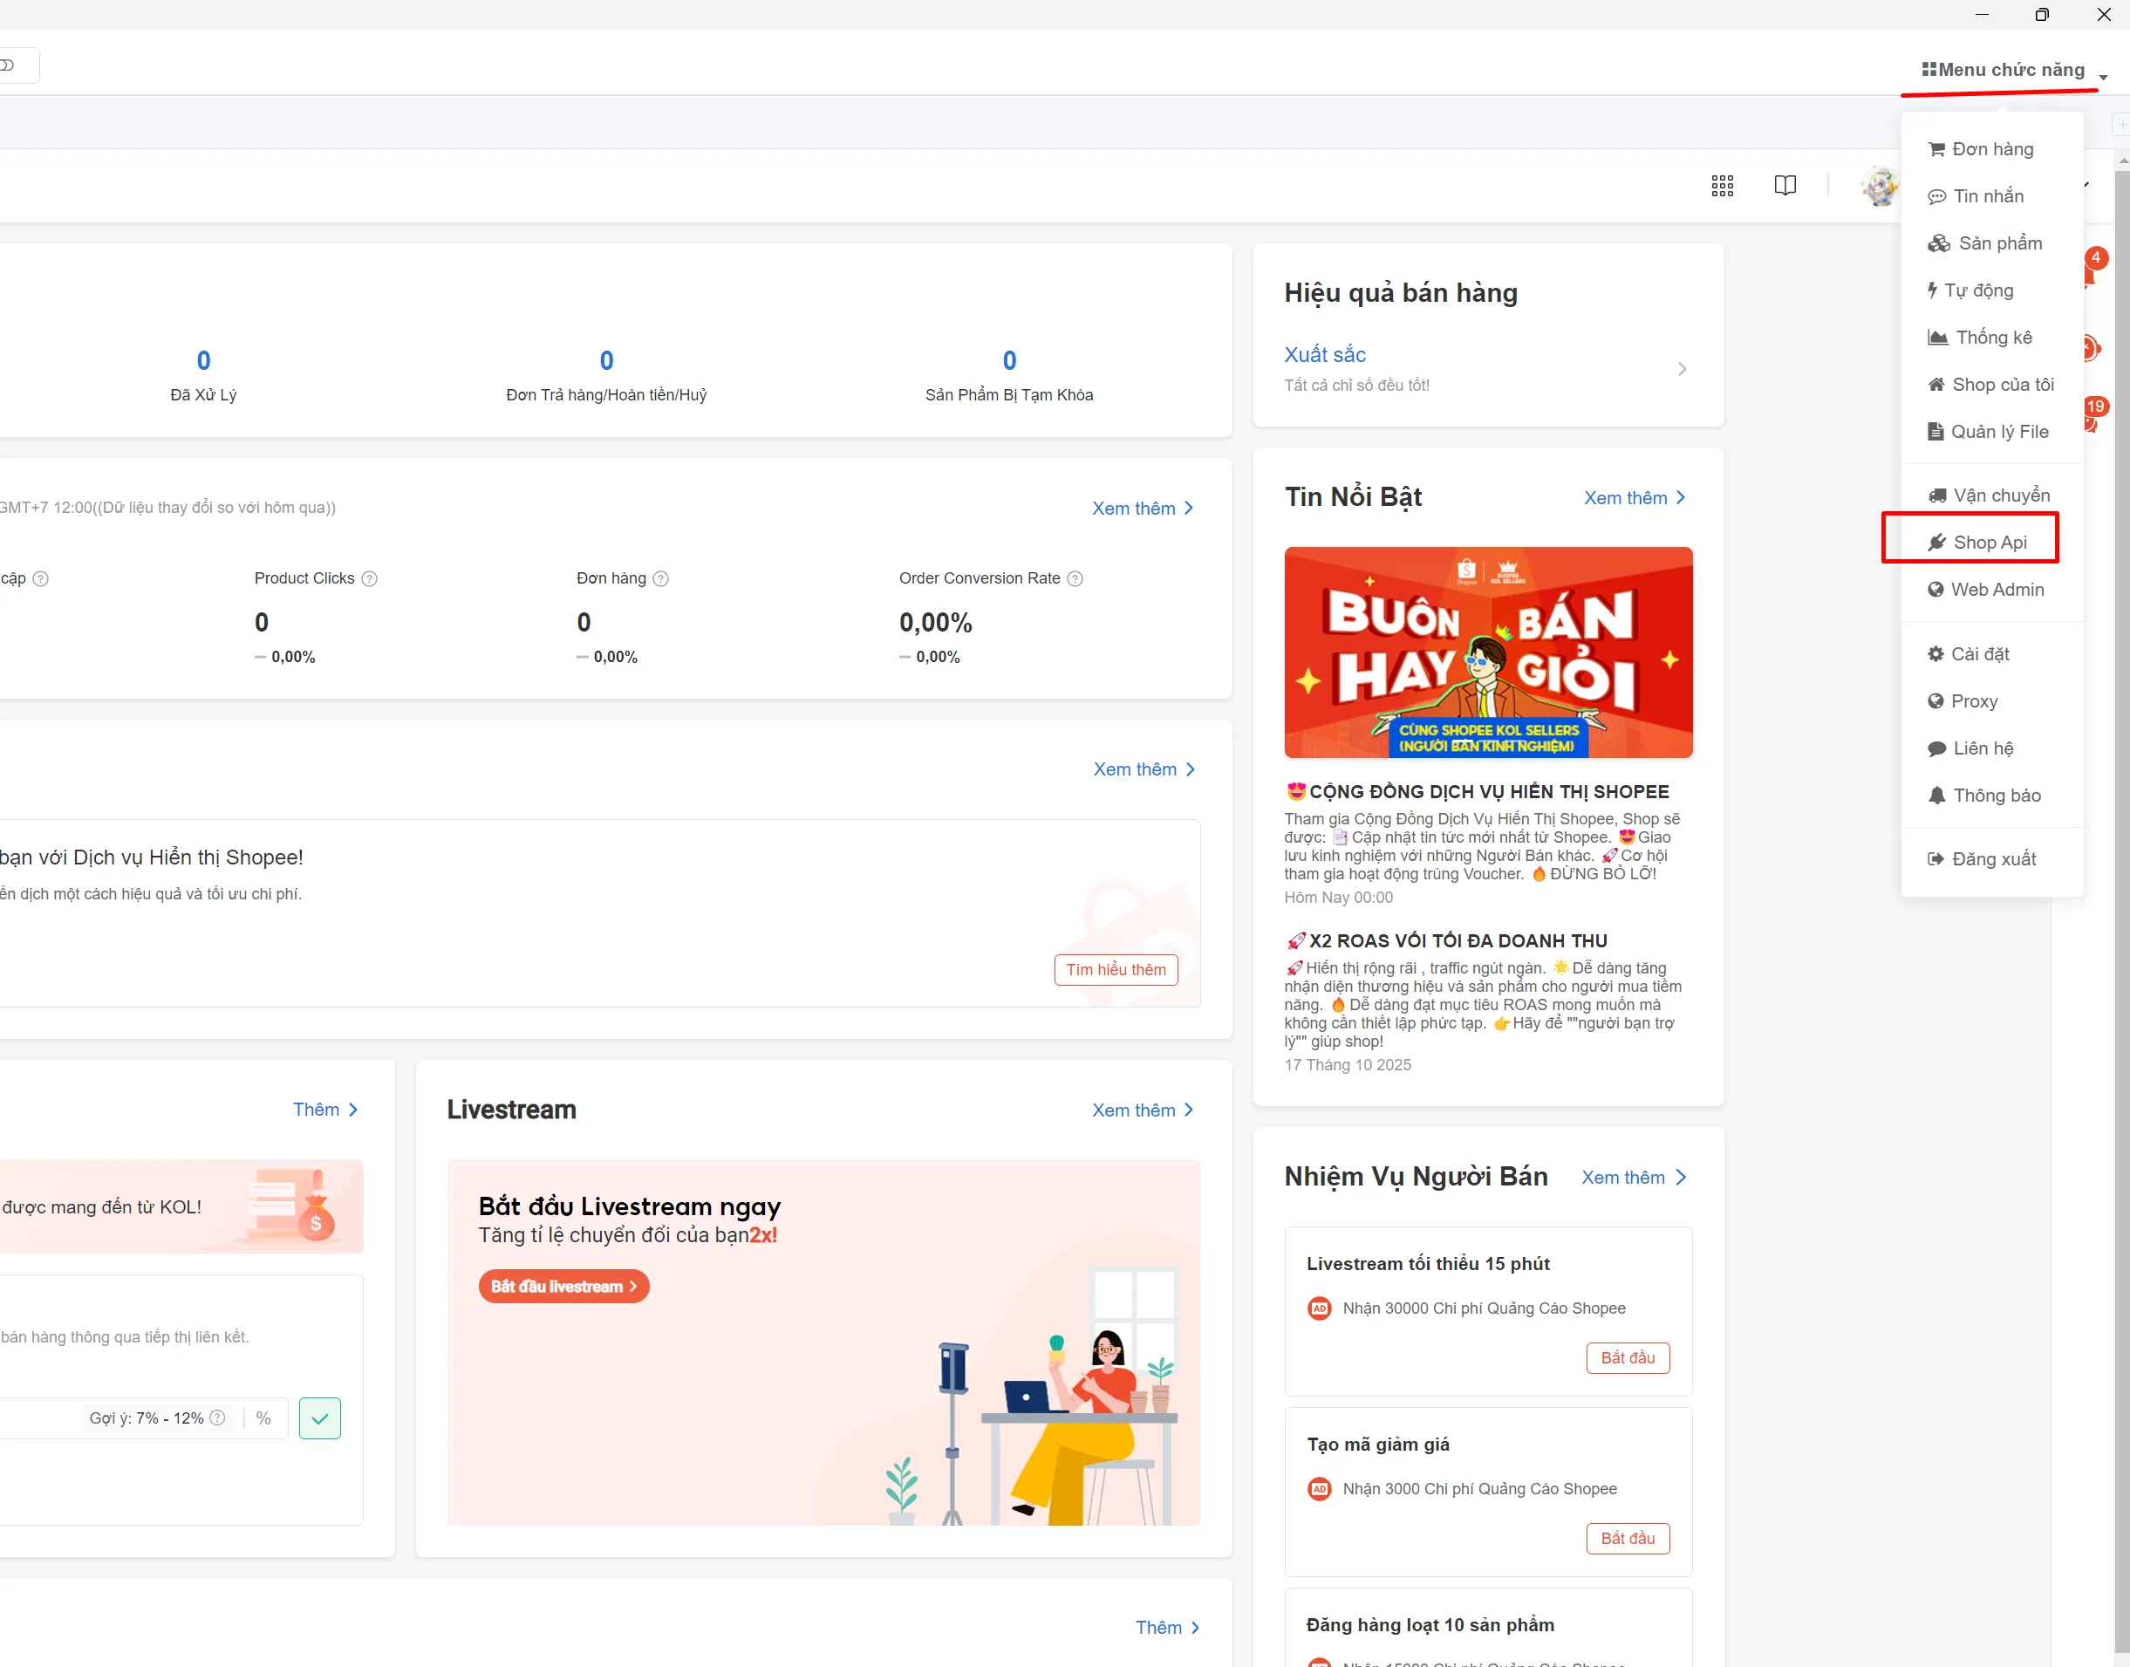
Task: Click the truck icon beside Vận chuyển
Action: [x=1938, y=495]
